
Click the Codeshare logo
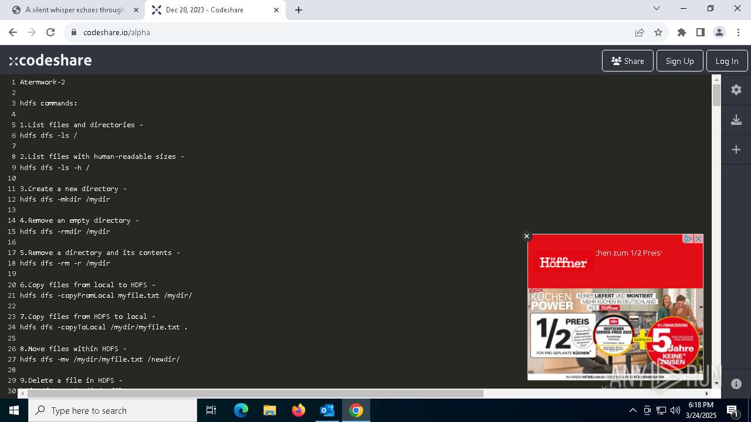coord(50,60)
